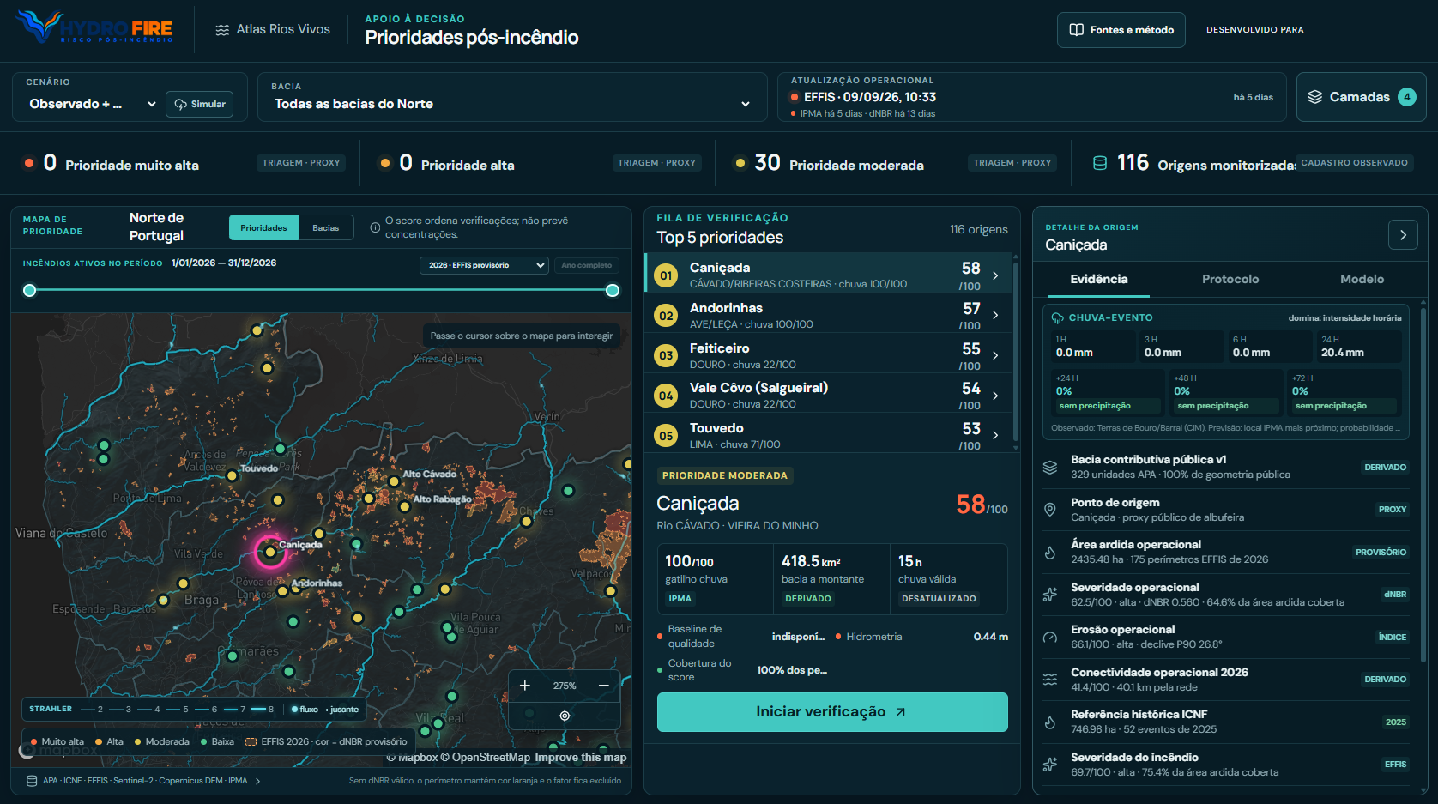This screenshot has height=804, width=1438.
Task: Click the score info icon
Action: click(375, 227)
